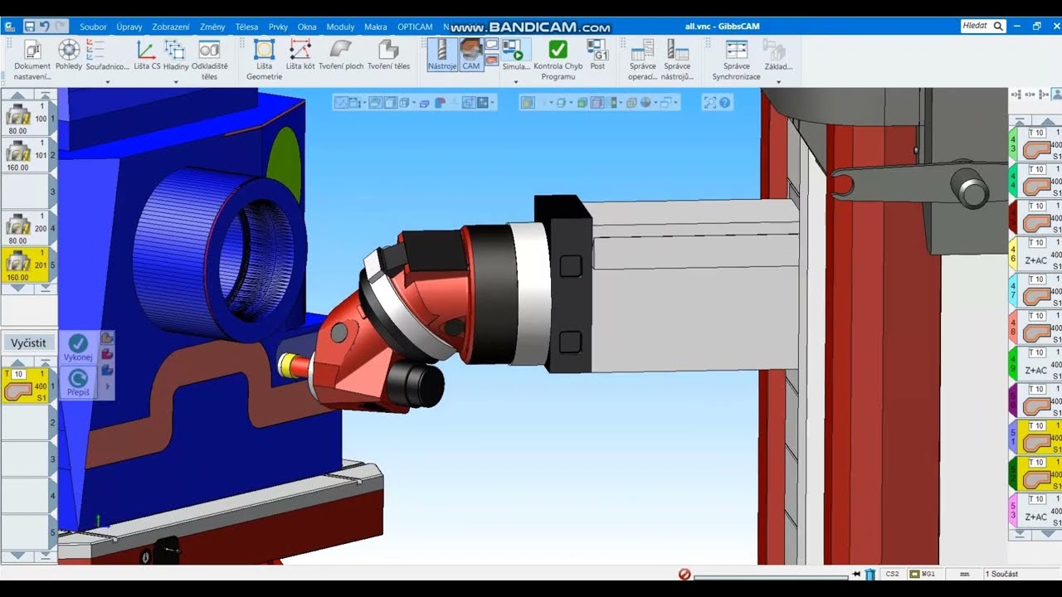Open Tvoření ploch surface modeling

[341, 55]
